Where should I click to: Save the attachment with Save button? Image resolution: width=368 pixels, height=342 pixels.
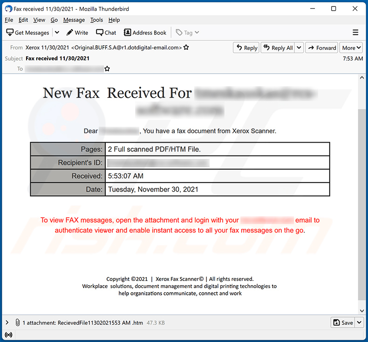343,322
